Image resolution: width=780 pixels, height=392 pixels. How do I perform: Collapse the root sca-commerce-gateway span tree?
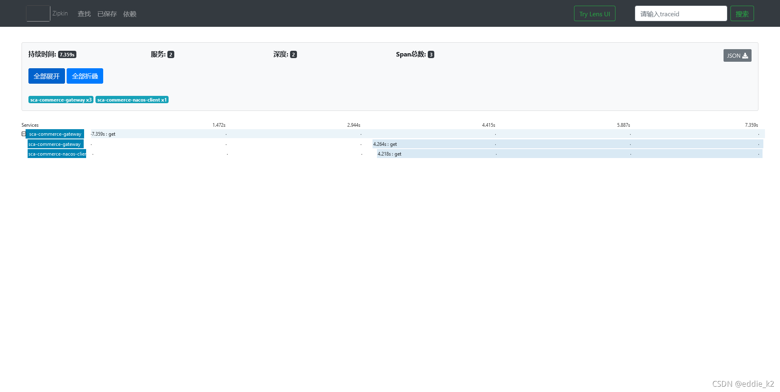(24, 134)
